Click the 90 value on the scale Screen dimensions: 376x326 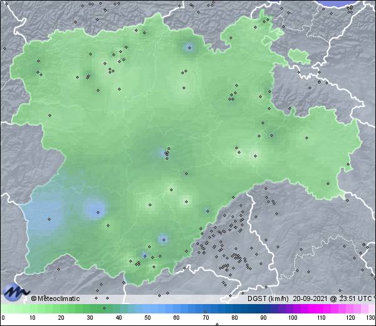click(263, 318)
